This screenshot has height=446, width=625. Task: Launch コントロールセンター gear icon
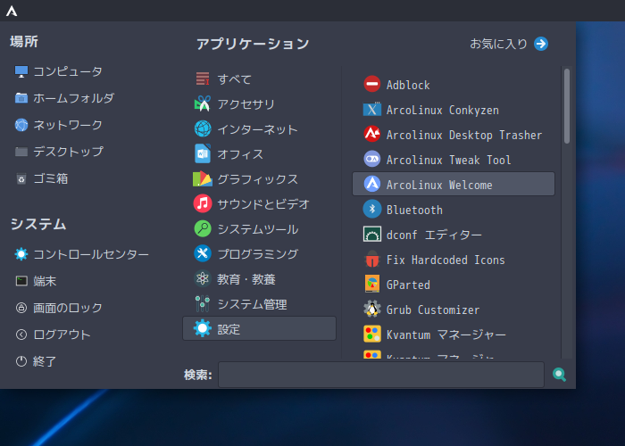point(21,254)
